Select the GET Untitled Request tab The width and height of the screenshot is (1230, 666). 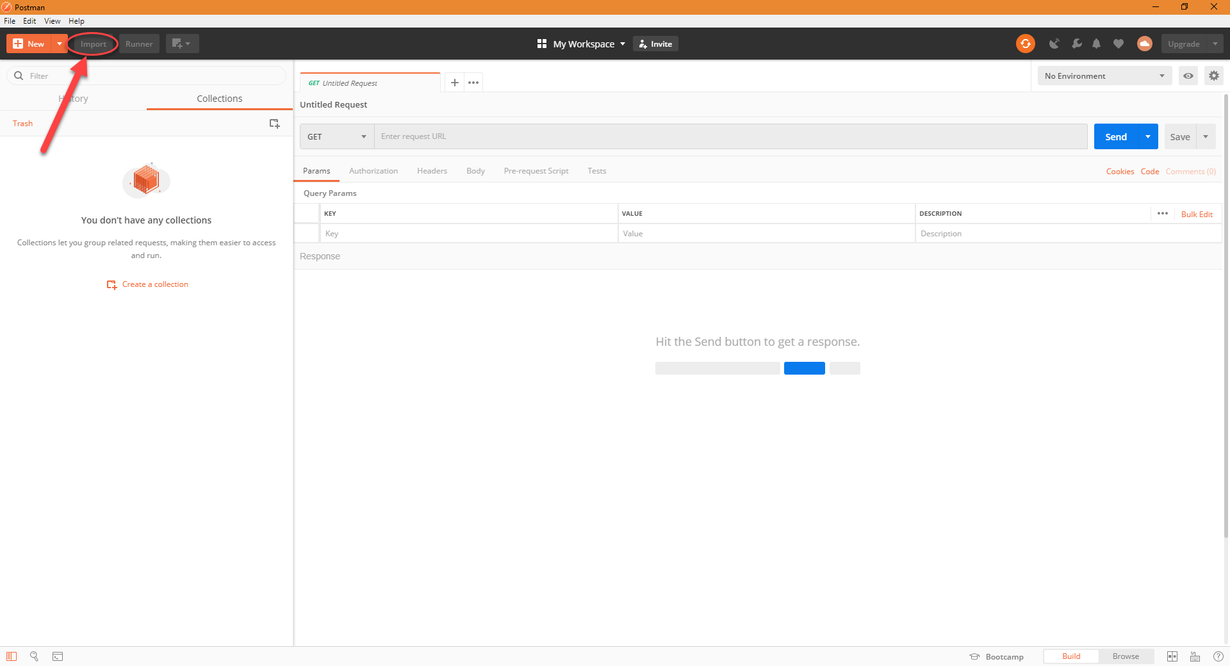[x=370, y=83]
